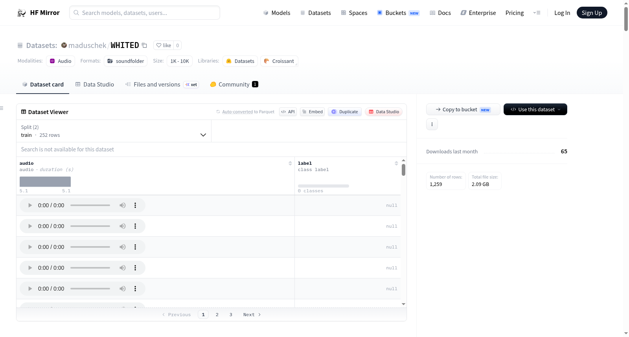The height and width of the screenshot is (337, 629).
Task: Switch to the Dataset card tab
Action: (43, 85)
